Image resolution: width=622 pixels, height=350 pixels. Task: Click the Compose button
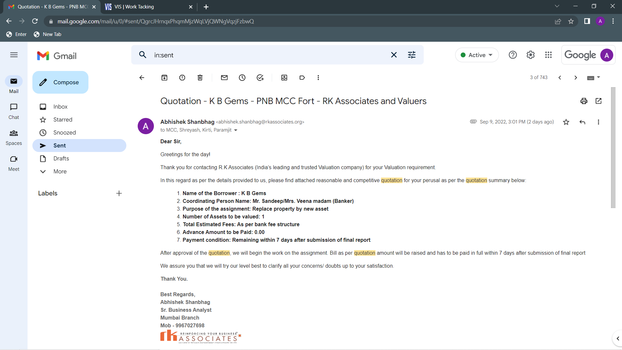60,82
